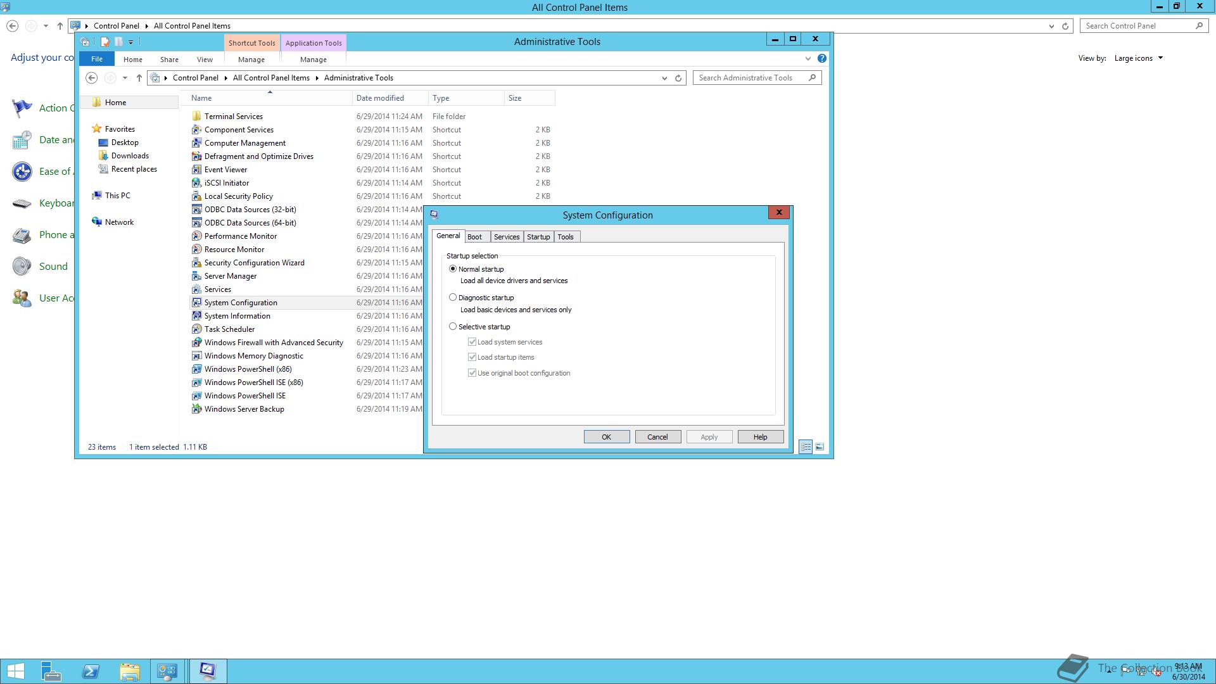This screenshot has width=1216, height=684.
Task: Open File Explorer from the taskbar
Action: click(130, 671)
